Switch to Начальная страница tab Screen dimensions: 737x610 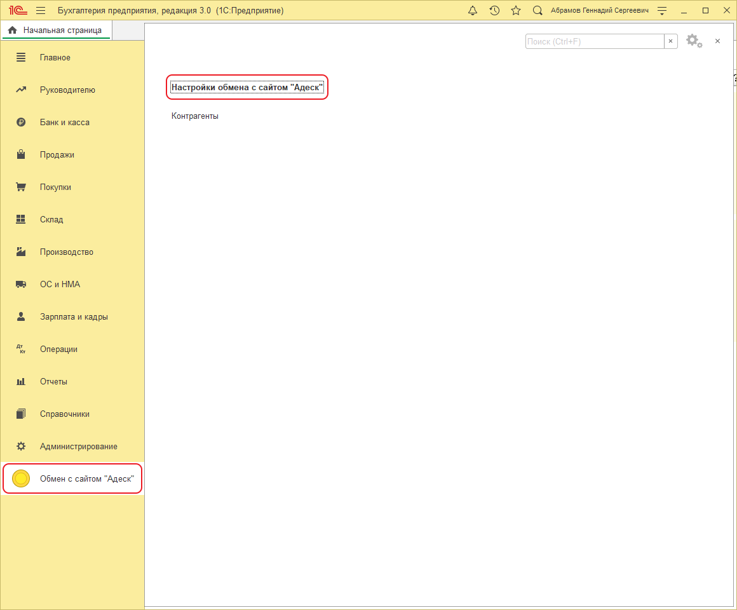56,30
